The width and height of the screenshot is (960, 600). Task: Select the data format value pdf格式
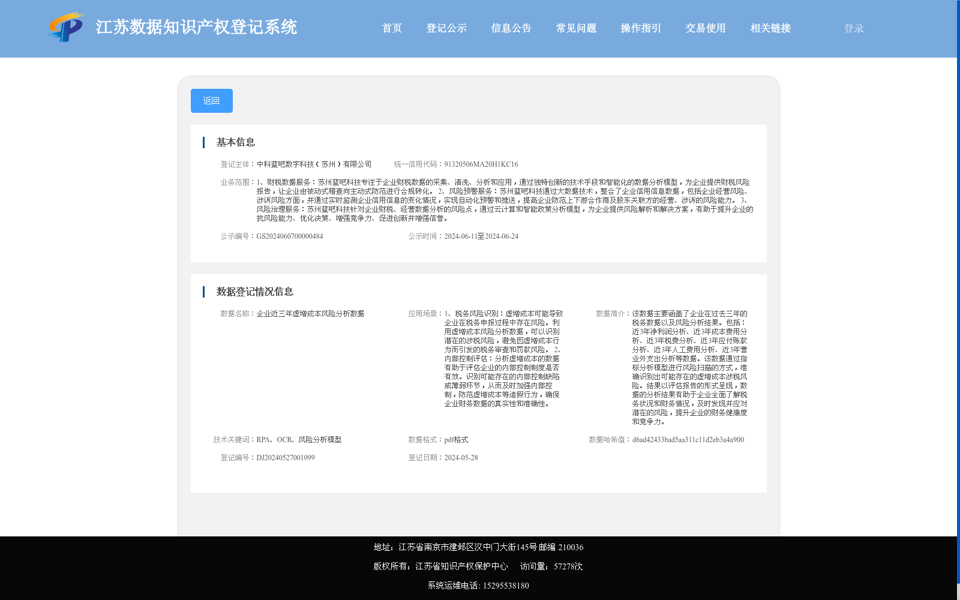[456, 440]
